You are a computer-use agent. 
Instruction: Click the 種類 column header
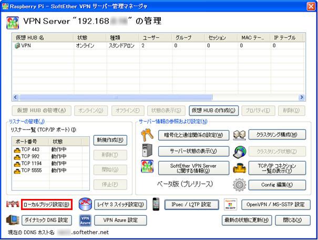[122, 38]
